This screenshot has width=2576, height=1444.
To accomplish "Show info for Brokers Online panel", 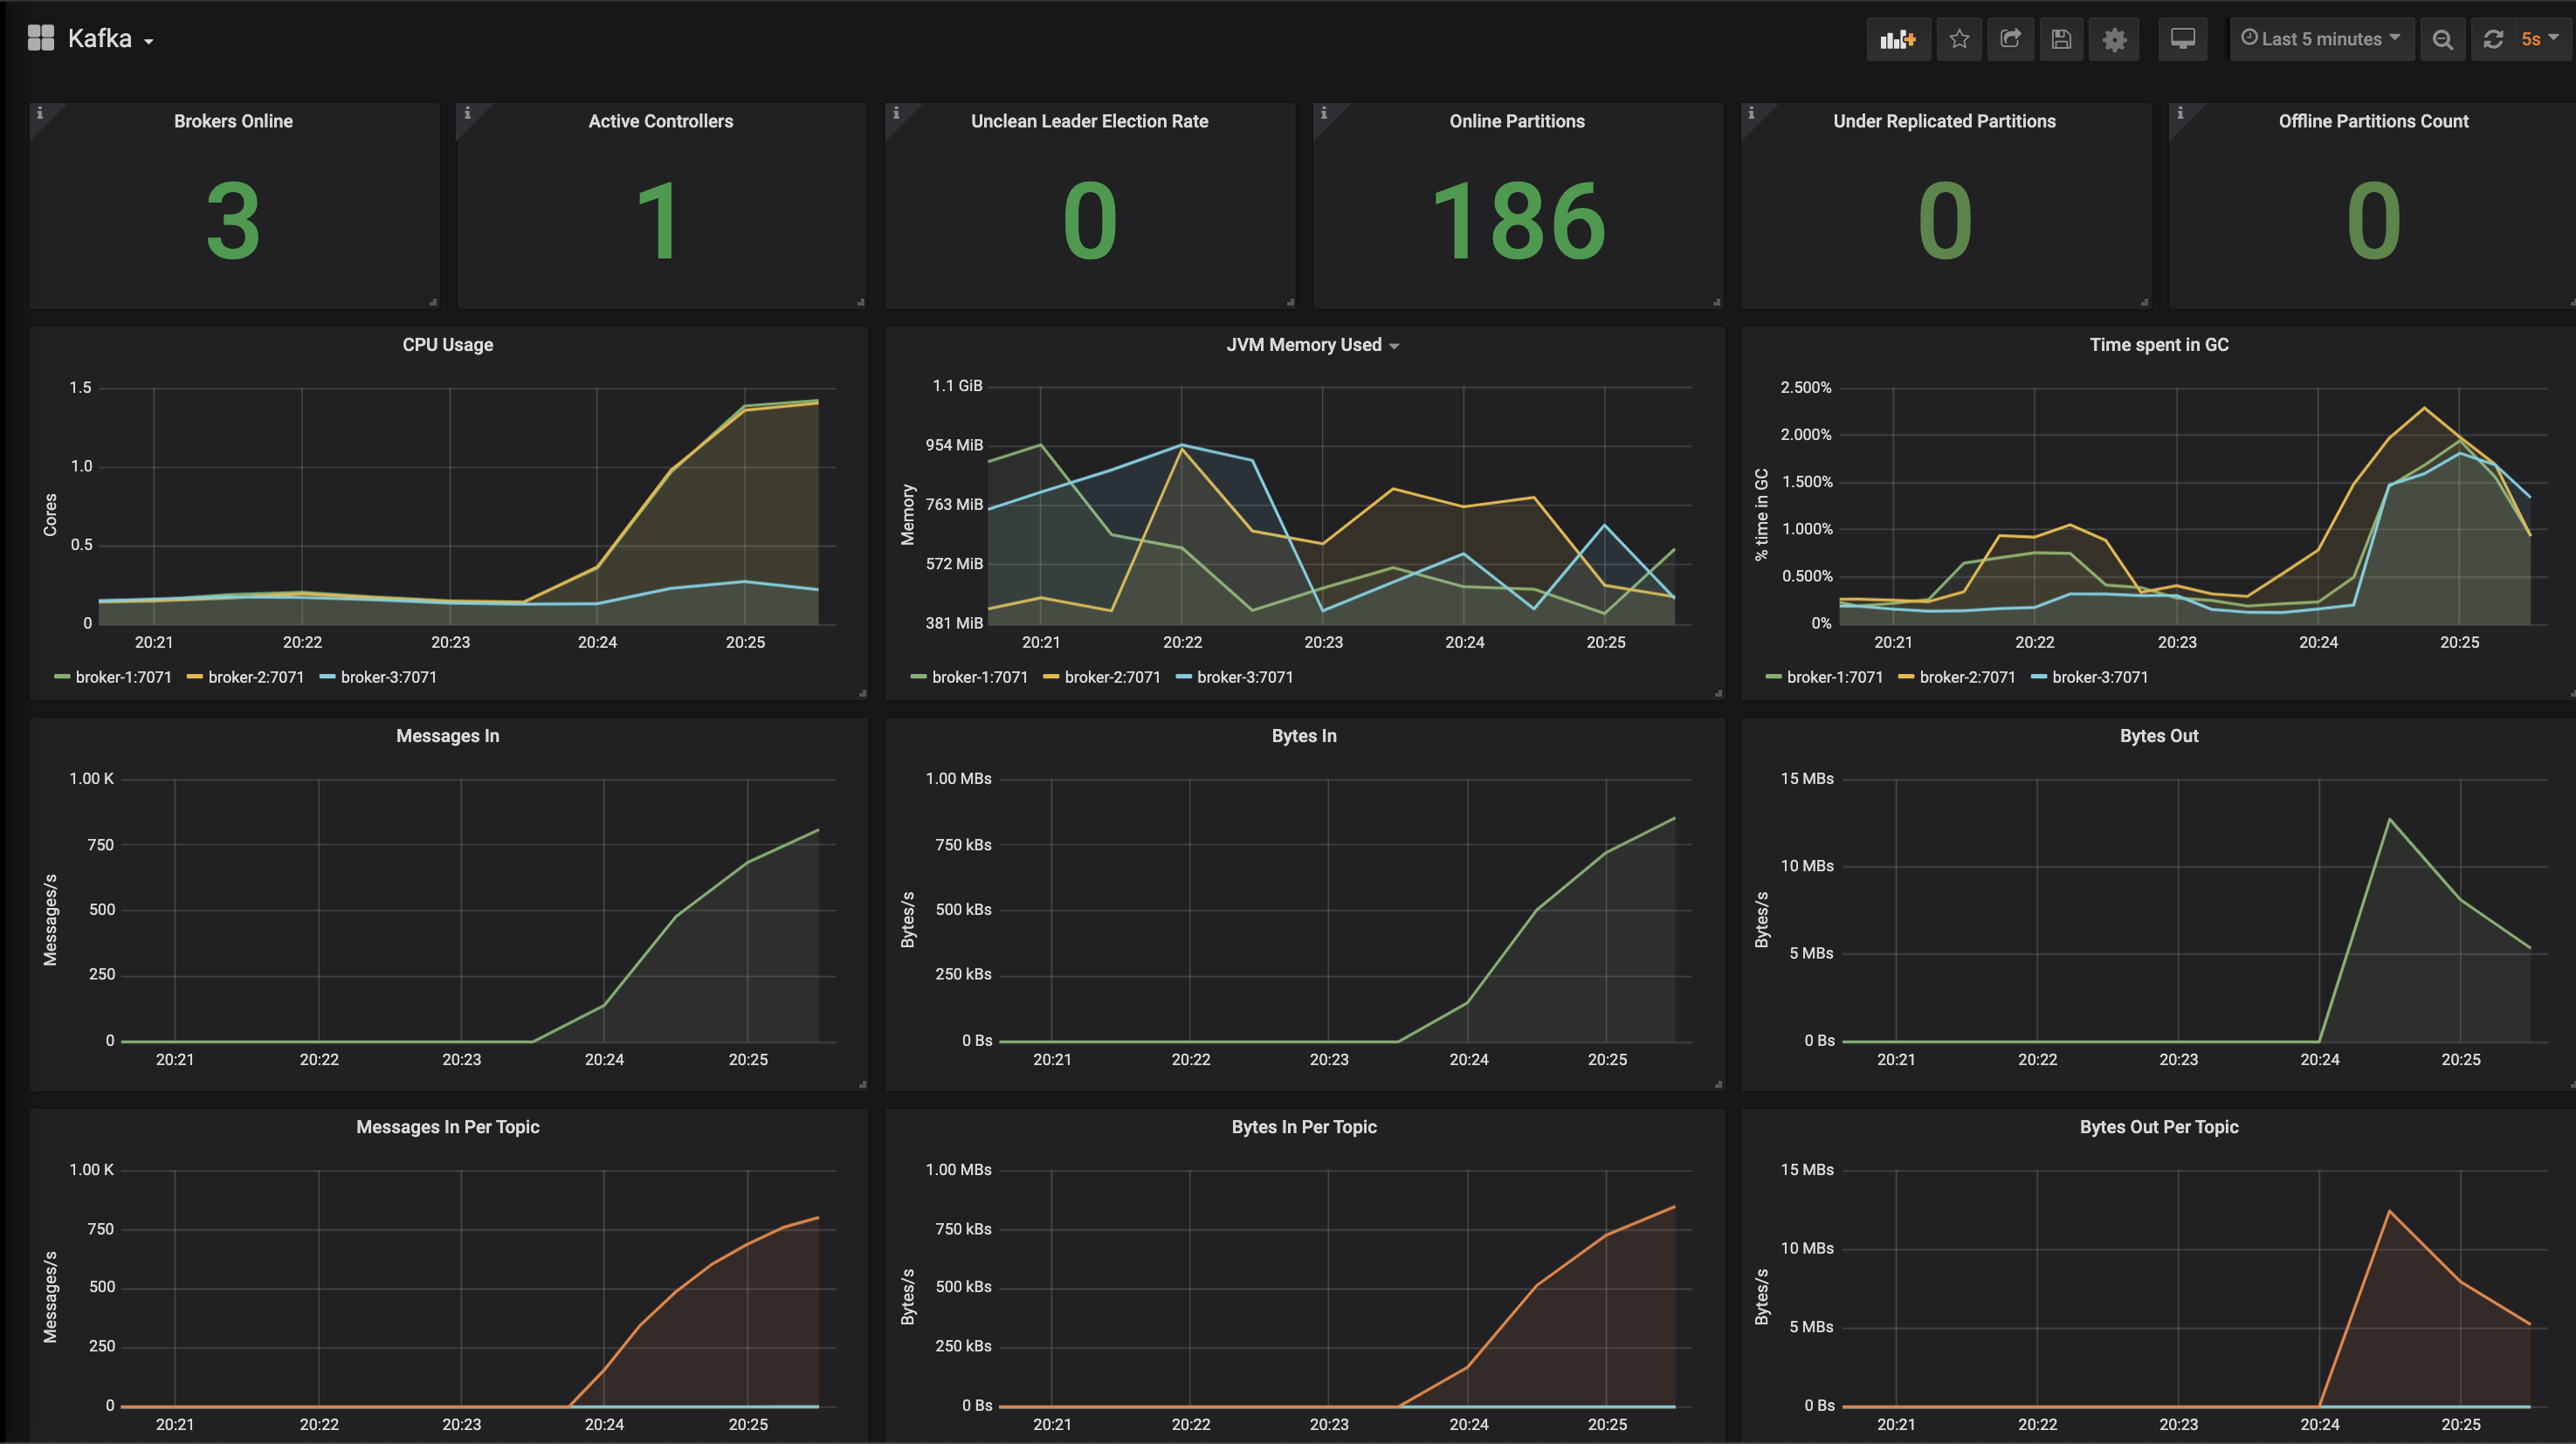I will tap(40, 113).
